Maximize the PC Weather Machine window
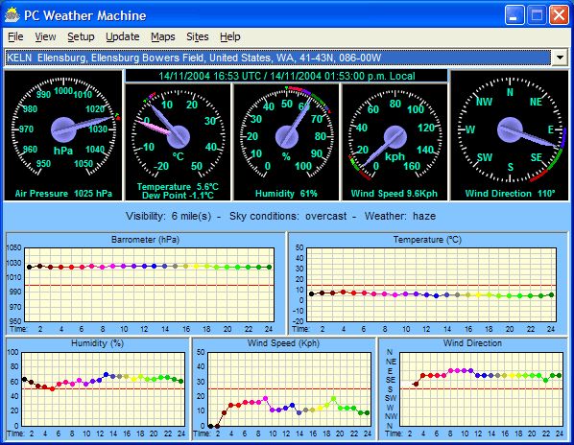 tap(537, 15)
